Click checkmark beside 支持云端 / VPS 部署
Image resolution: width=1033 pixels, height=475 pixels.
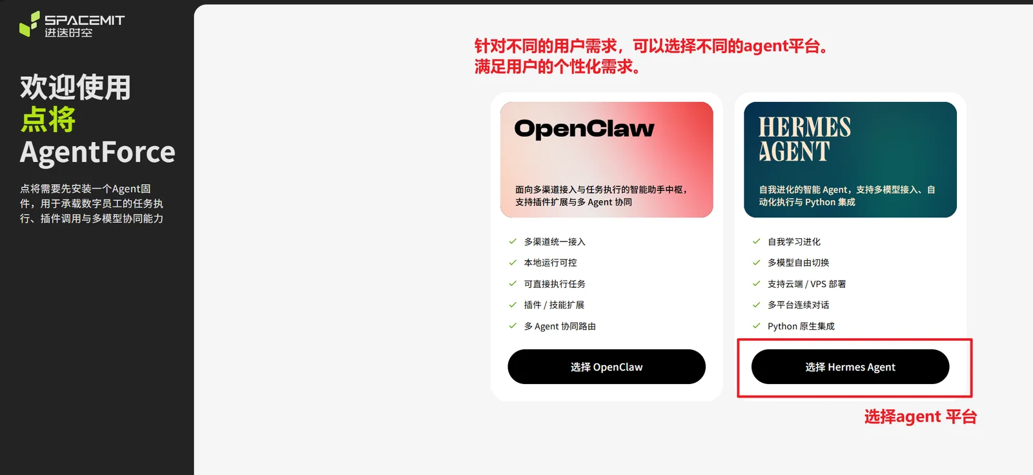756,283
